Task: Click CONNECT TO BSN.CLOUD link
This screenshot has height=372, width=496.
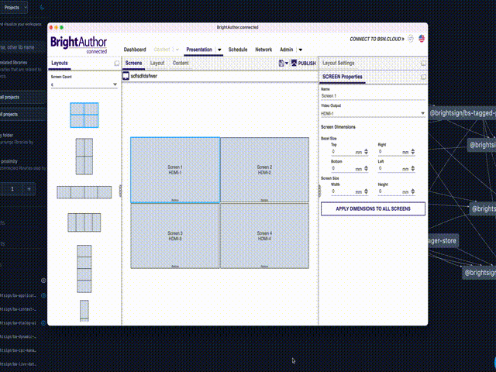Action: 377,39
